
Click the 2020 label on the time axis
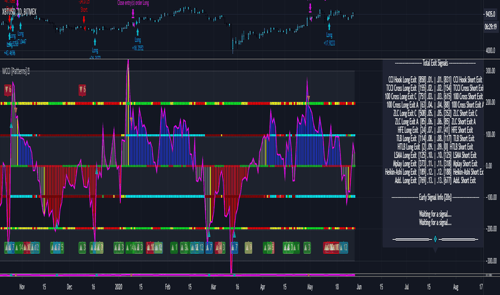pyautogui.click(x=119, y=287)
